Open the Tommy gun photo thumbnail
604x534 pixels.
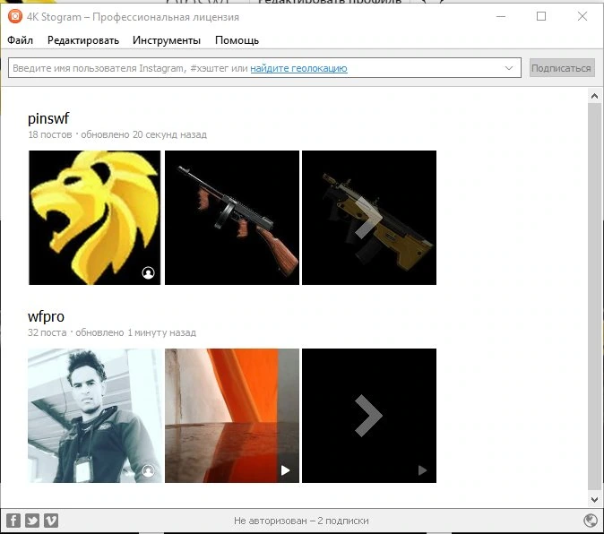point(232,218)
